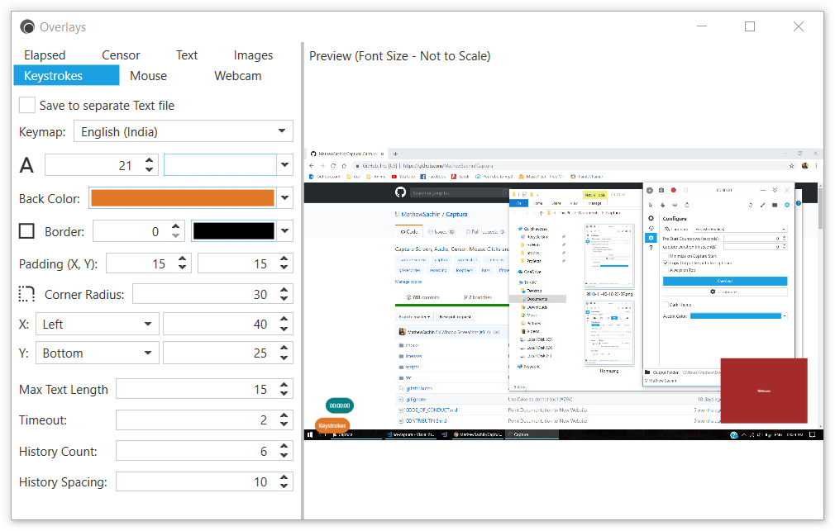Click the Border square icon
Screen dimensions: 835x531
(x=26, y=231)
